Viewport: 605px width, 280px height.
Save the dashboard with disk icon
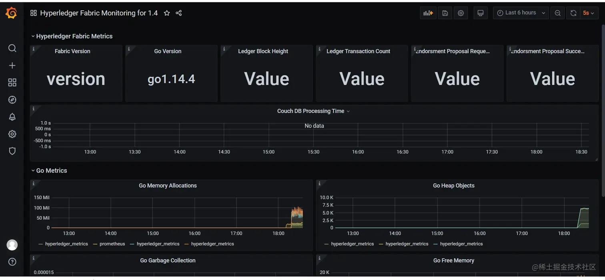(x=445, y=13)
